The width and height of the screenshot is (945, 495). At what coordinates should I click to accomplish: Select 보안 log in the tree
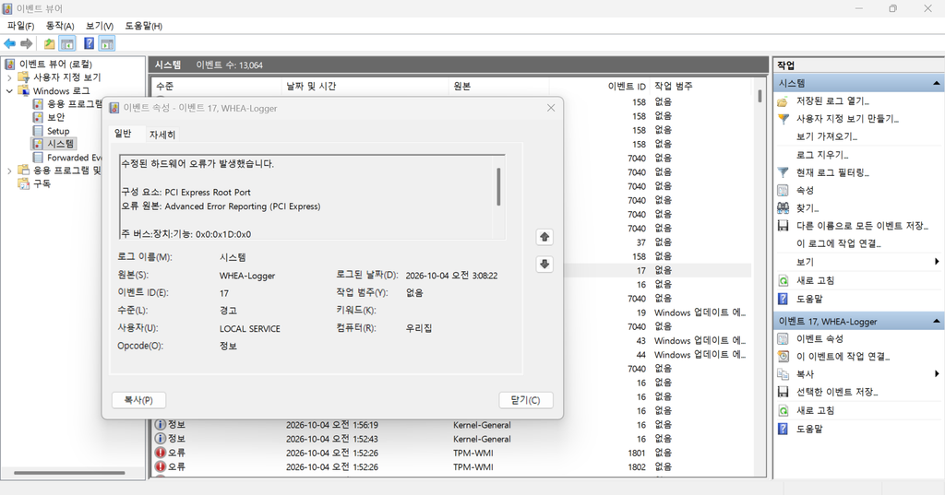pos(55,117)
